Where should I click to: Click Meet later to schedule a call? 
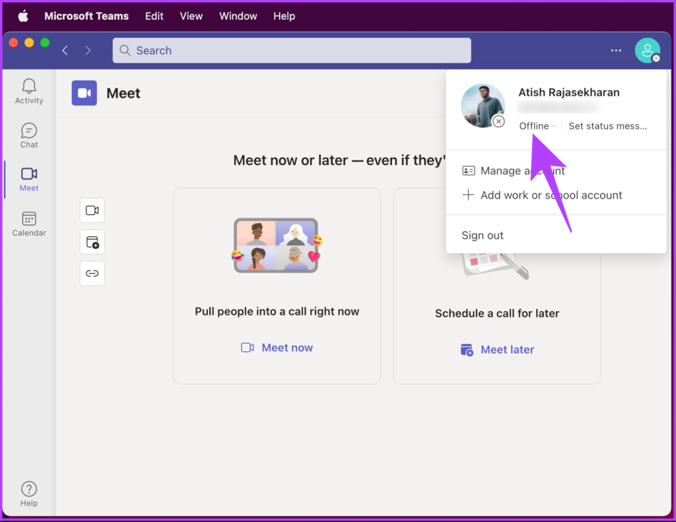(497, 349)
